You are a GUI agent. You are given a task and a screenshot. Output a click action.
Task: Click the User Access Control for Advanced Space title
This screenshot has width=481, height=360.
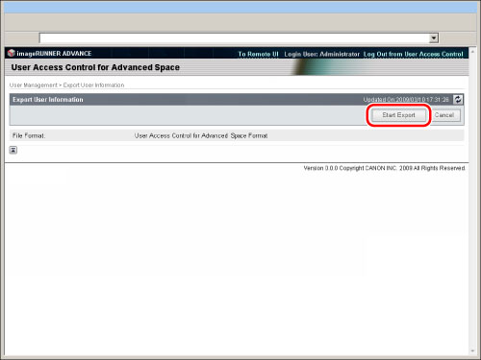(x=95, y=67)
